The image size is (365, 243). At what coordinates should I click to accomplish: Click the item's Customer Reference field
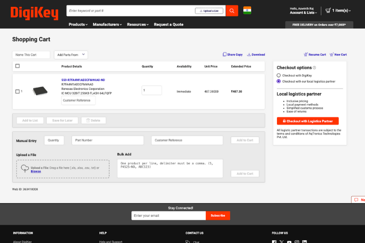pyautogui.click(x=78, y=101)
